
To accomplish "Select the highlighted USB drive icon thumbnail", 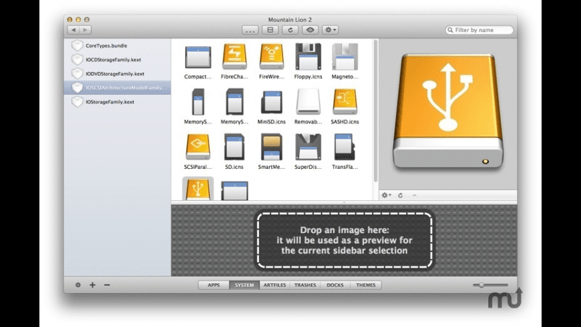I will [198, 189].
